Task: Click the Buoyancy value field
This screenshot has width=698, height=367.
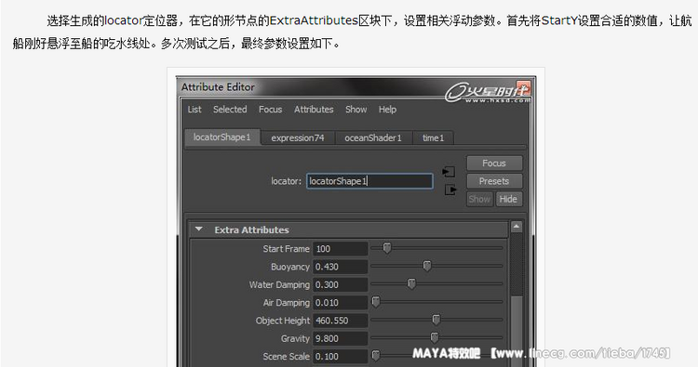Action: [x=341, y=267]
